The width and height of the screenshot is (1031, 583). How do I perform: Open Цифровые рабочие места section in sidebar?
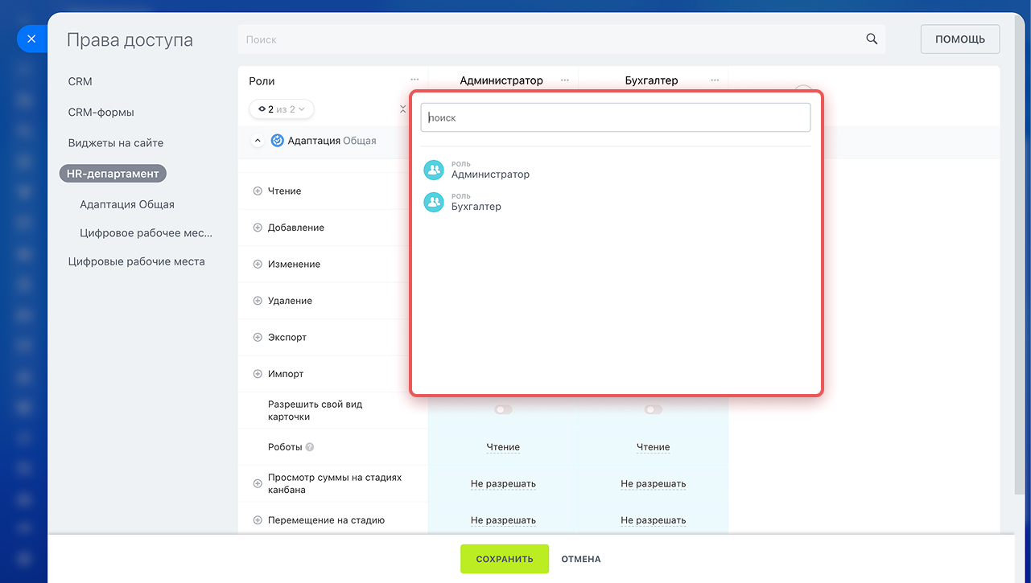pyautogui.click(x=136, y=261)
